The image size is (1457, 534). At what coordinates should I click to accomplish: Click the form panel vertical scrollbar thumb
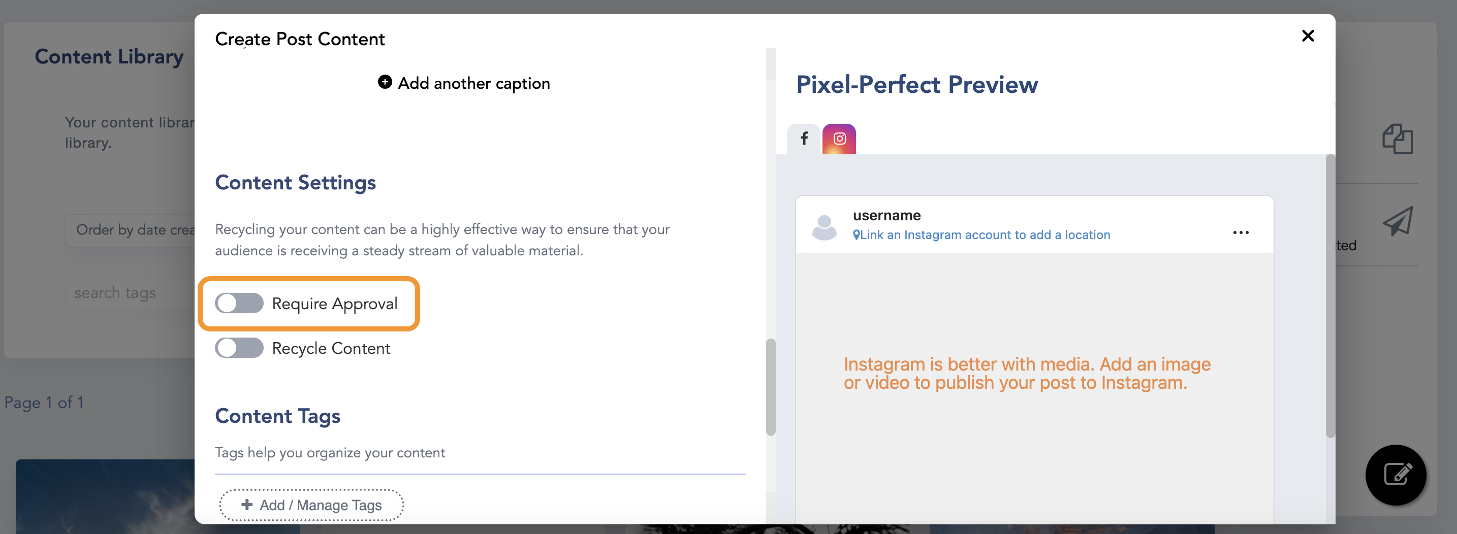tap(770, 387)
